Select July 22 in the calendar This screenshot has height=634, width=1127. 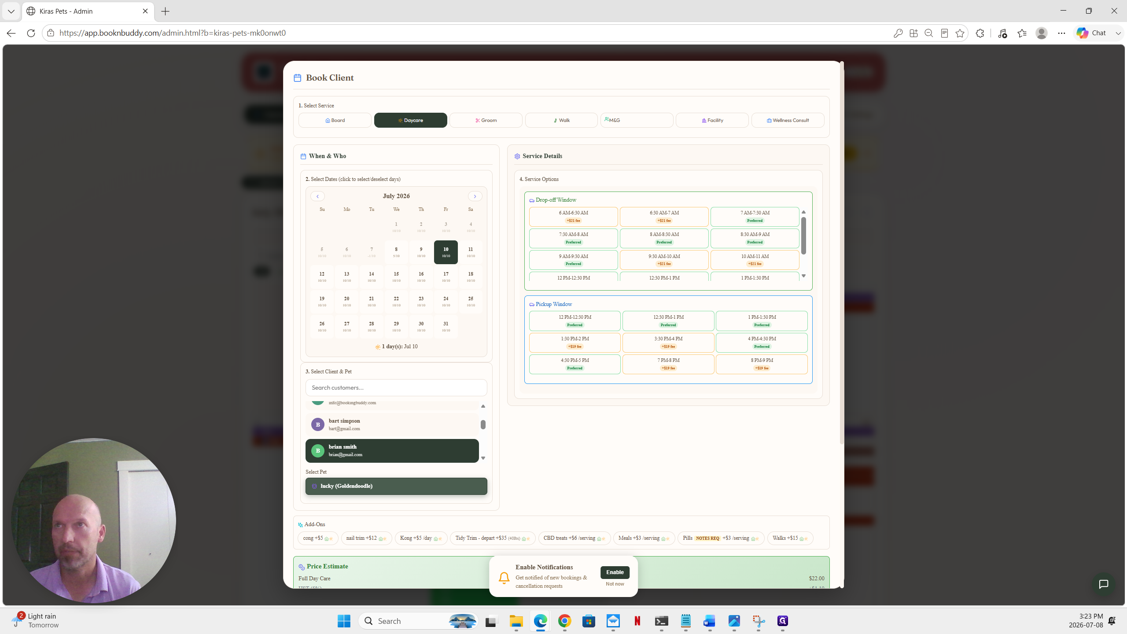point(396,301)
